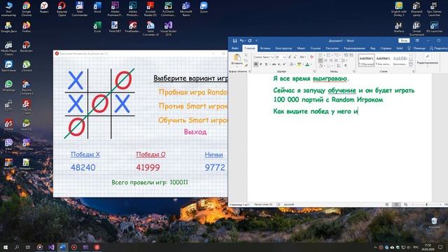Click the Microsoft Teams desktop icon
This screenshot has width=448, height=252.
186,8
